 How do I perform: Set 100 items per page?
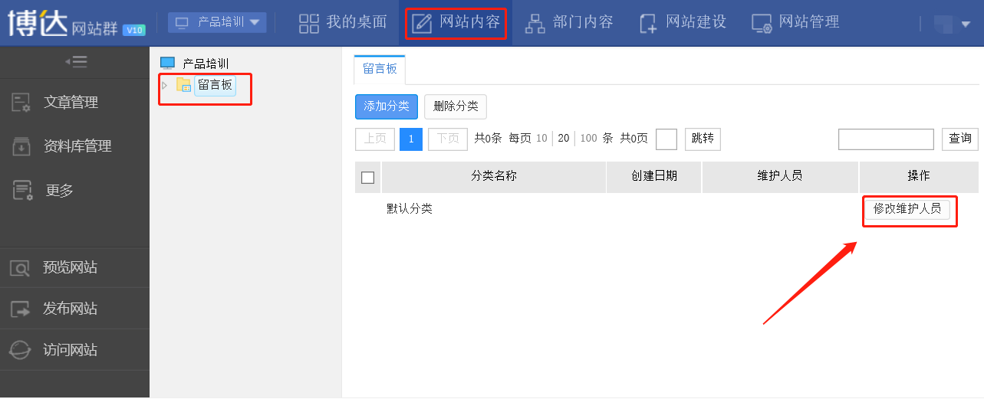588,139
